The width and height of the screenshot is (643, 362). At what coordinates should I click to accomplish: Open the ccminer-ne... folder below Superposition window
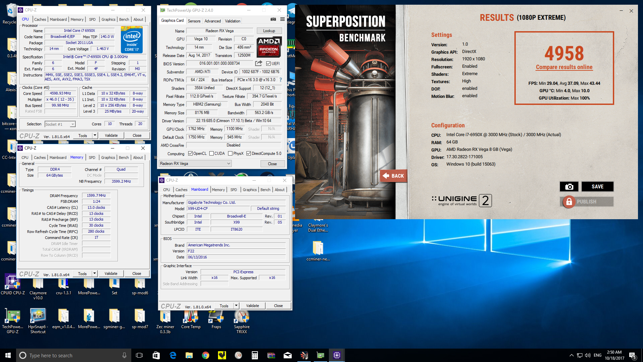pyautogui.click(x=318, y=251)
